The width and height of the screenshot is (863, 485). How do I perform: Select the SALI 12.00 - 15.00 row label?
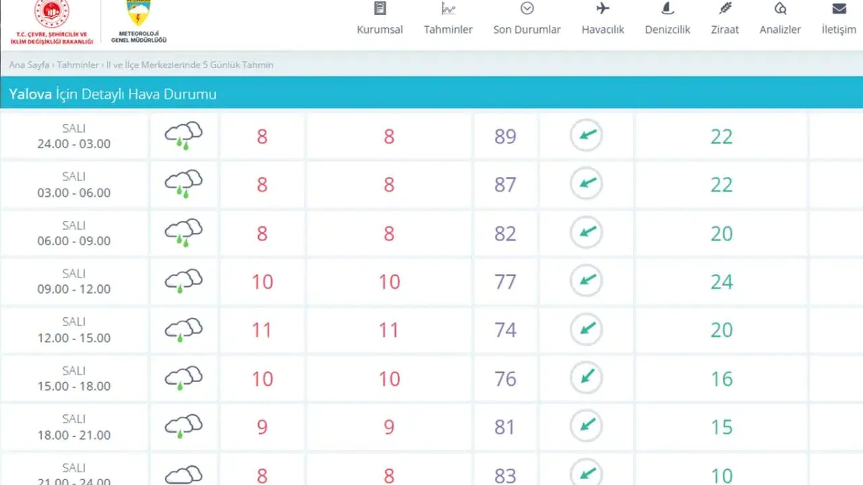[x=74, y=330]
